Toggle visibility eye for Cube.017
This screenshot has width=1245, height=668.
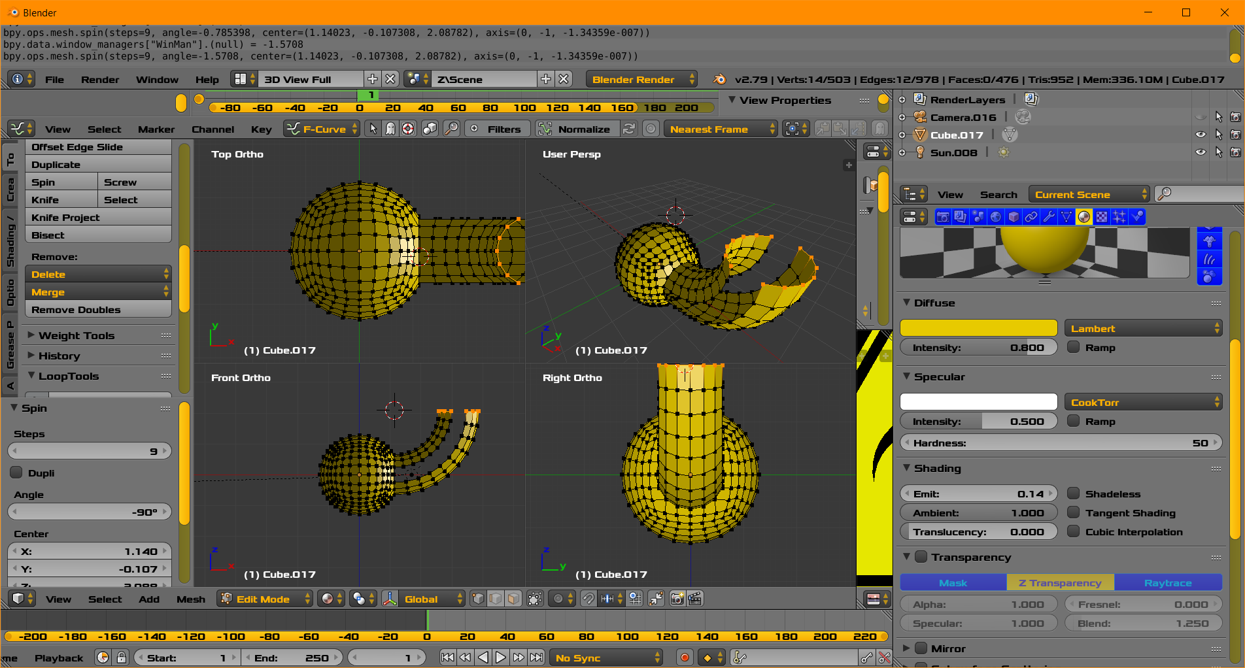click(1201, 135)
